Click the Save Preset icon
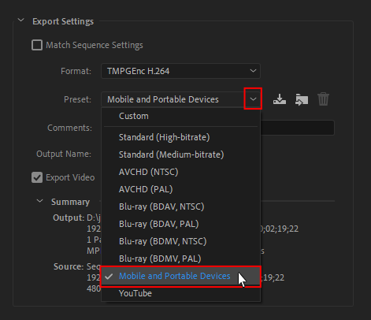This screenshot has height=320, width=371. [280, 99]
